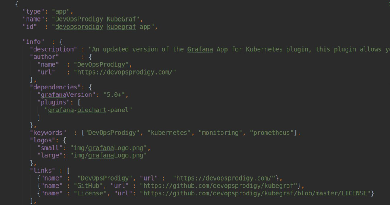390x205 pixels.
Task: Click the closing bracket of the plugins array
Action: pos(39,118)
